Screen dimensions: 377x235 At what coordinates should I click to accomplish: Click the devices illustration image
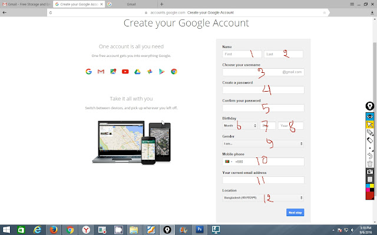(131, 142)
